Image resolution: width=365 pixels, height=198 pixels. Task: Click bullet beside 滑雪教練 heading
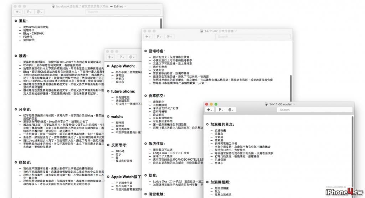point(145,194)
